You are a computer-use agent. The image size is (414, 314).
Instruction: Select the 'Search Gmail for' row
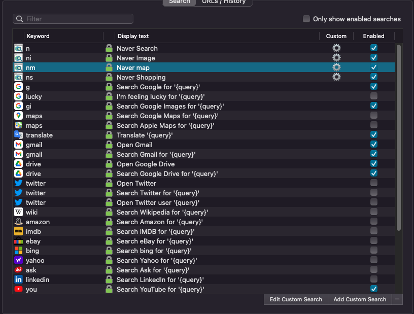204,155
